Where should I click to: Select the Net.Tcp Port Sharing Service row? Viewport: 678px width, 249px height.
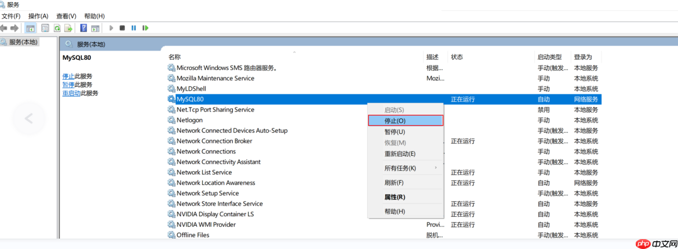[x=384, y=109]
